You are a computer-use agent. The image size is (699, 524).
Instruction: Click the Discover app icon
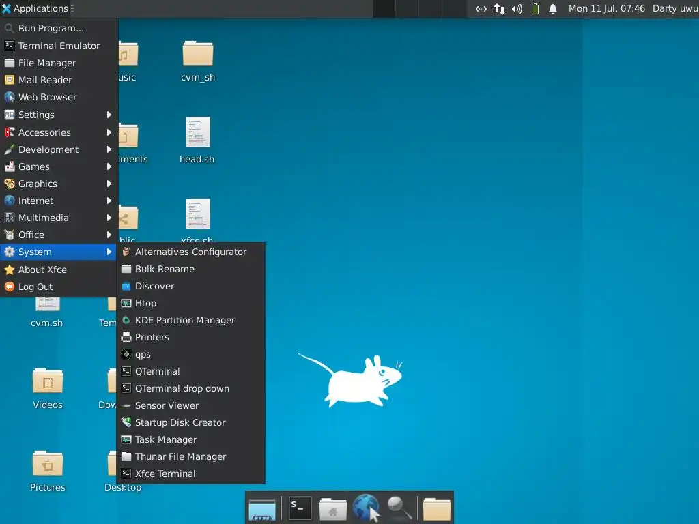tap(126, 286)
